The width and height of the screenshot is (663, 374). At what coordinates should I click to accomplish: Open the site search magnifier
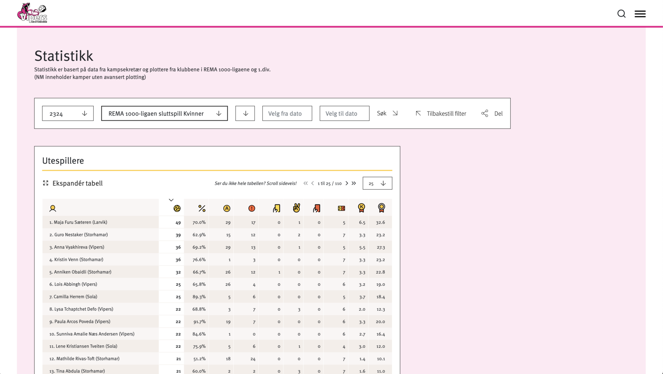(621, 14)
